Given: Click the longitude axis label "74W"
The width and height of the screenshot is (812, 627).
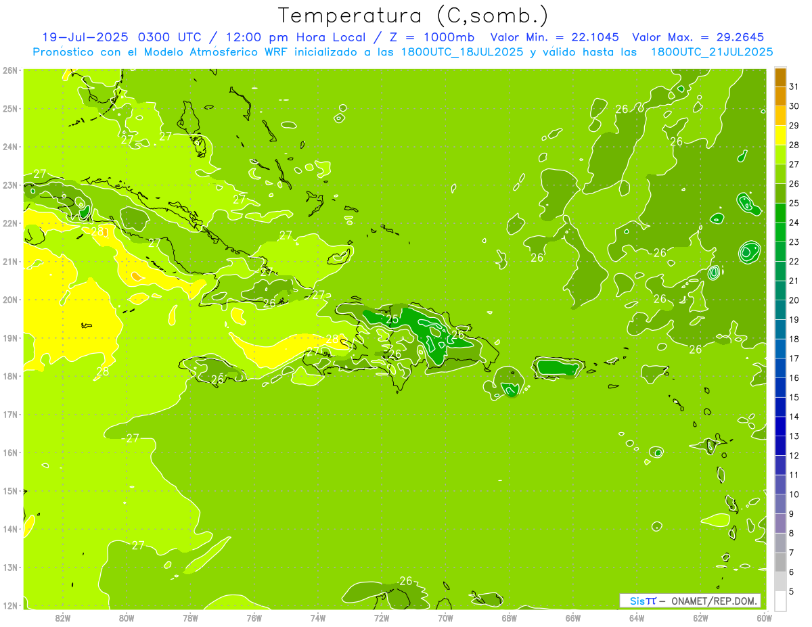Looking at the screenshot, I should pyautogui.click(x=318, y=618).
